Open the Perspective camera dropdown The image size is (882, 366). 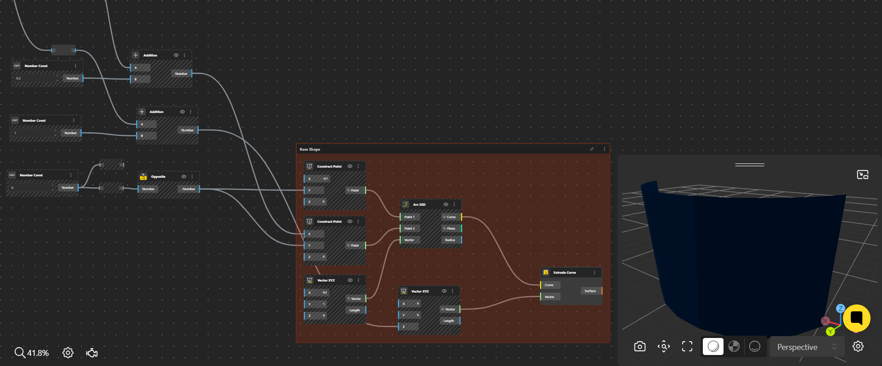point(807,347)
